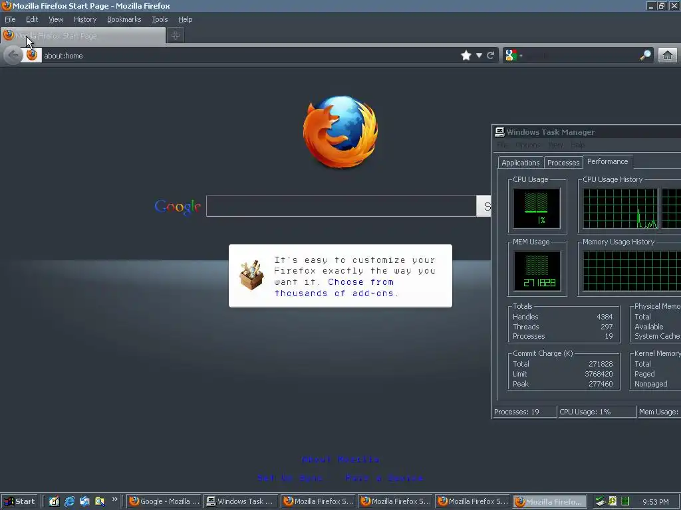The height and width of the screenshot is (510, 681).
Task: Click the add-ons box icon in the snippet
Action: tap(251, 275)
